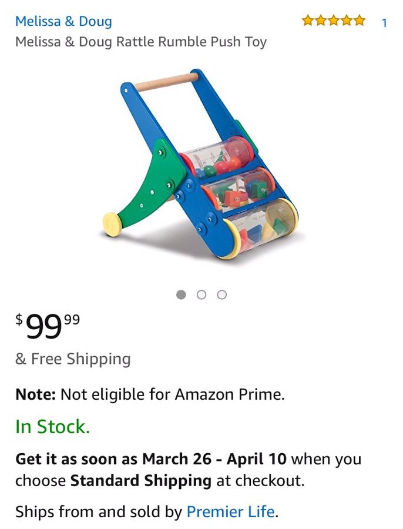Click the bold "Standard Shipping" text
403x529 pixels.
pyautogui.click(x=141, y=481)
